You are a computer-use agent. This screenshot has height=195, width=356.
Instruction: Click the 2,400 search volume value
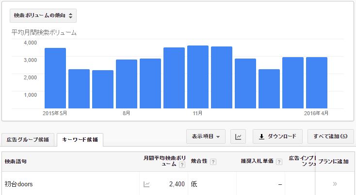coord(177,184)
